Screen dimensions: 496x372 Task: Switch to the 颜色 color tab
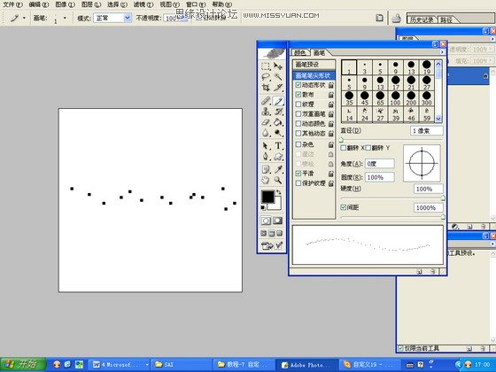pyautogui.click(x=299, y=52)
